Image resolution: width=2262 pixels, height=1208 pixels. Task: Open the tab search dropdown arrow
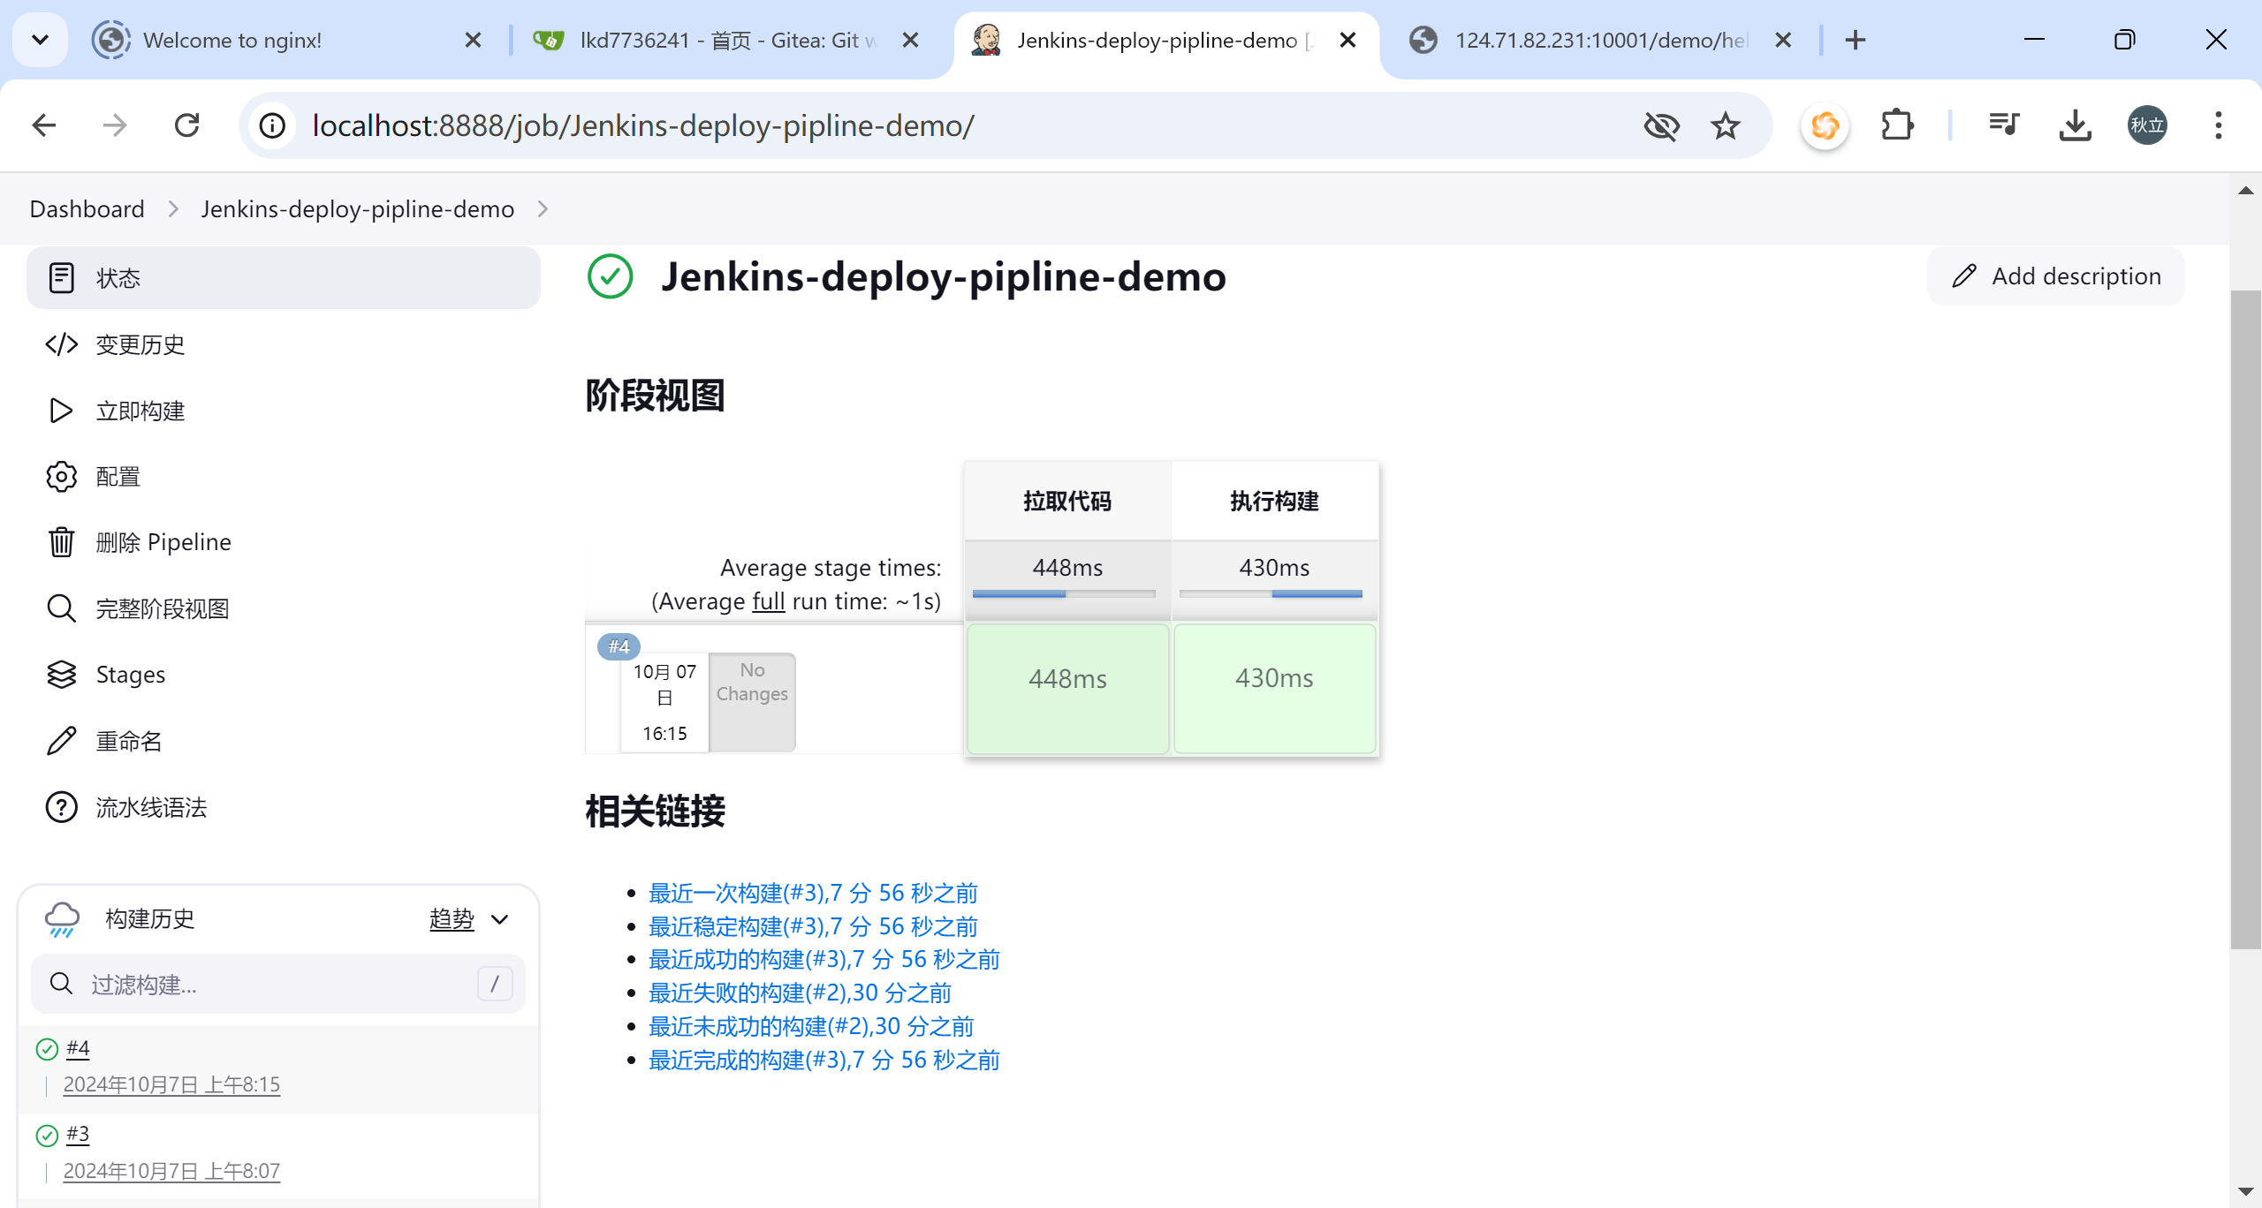pos(40,40)
